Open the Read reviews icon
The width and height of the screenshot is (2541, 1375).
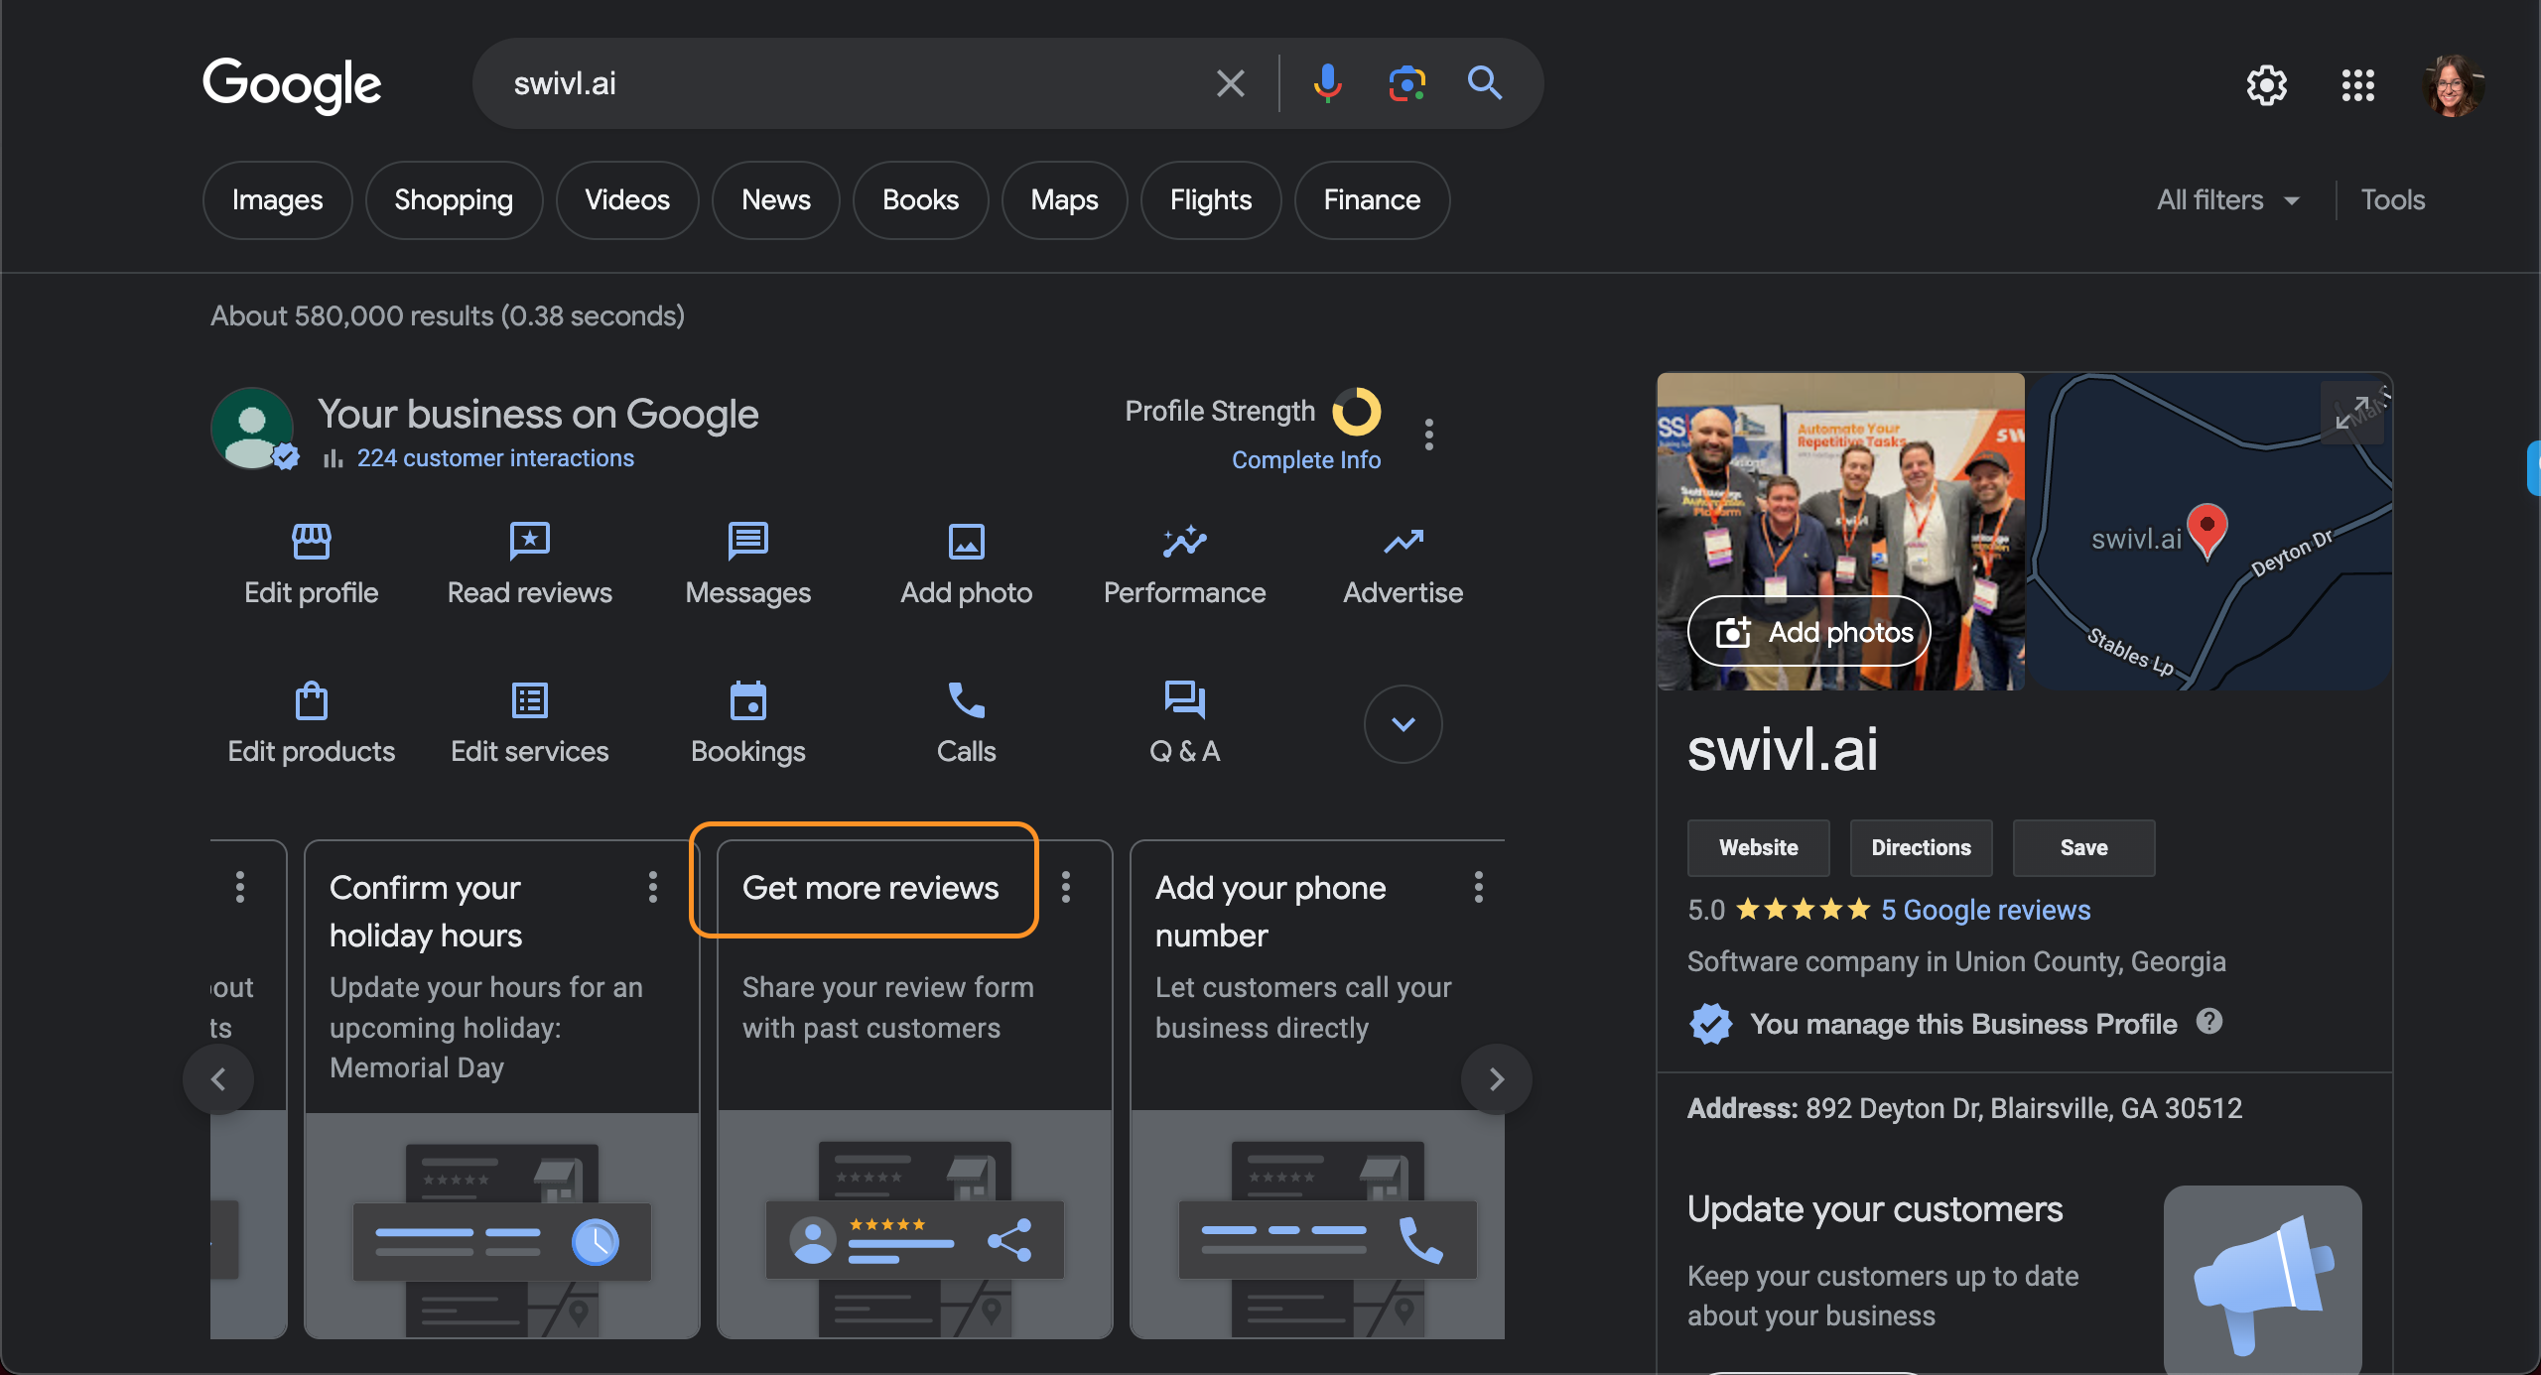click(x=529, y=542)
